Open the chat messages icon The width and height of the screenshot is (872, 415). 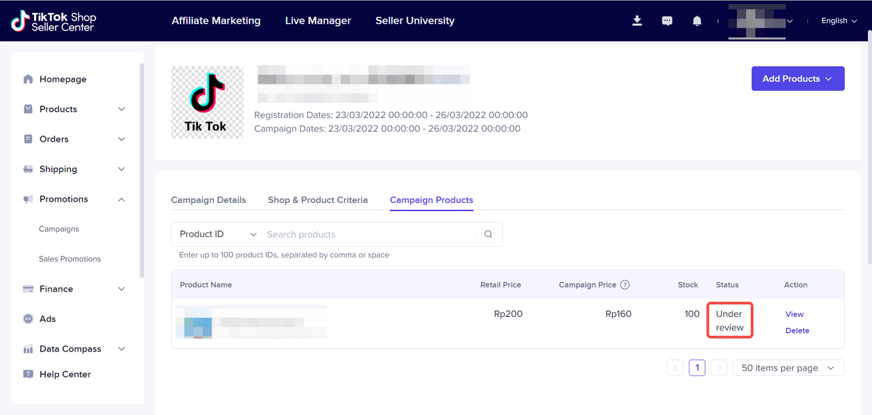tap(667, 21)
